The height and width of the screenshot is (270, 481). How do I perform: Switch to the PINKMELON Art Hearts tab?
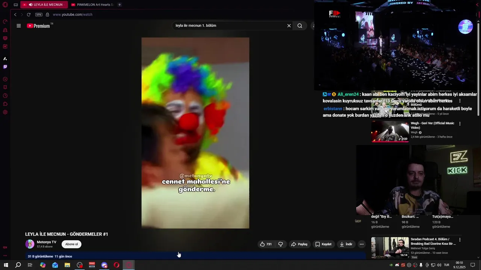pyautogui.click(x=92, y=5)
